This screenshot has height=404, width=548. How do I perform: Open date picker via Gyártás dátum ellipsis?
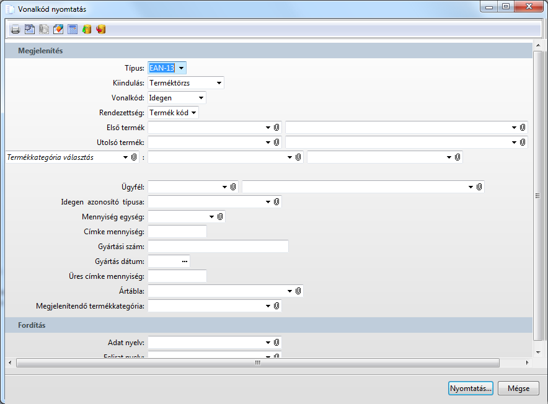185,261
